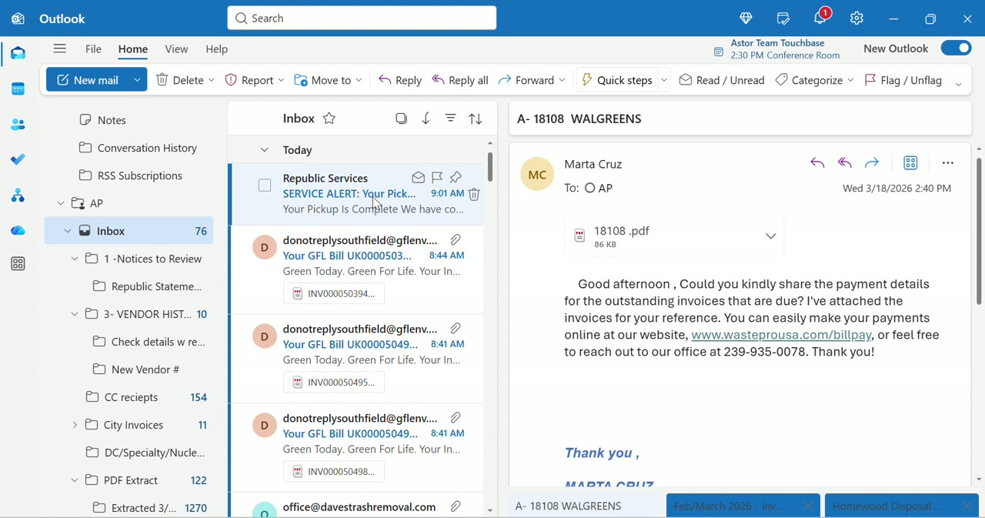
Task: Collapse the Today group in the inbox
Action: pyautogui.click(x=265, y=149)
